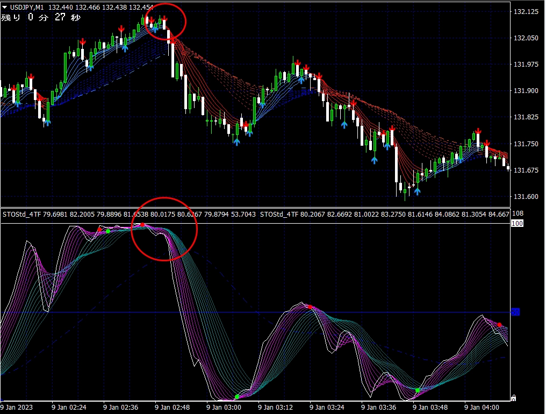Click the blue up arrow under the lowest candle
Image resolution: width=546 pixels, height=414 pixels.
[x=417, y=190]
